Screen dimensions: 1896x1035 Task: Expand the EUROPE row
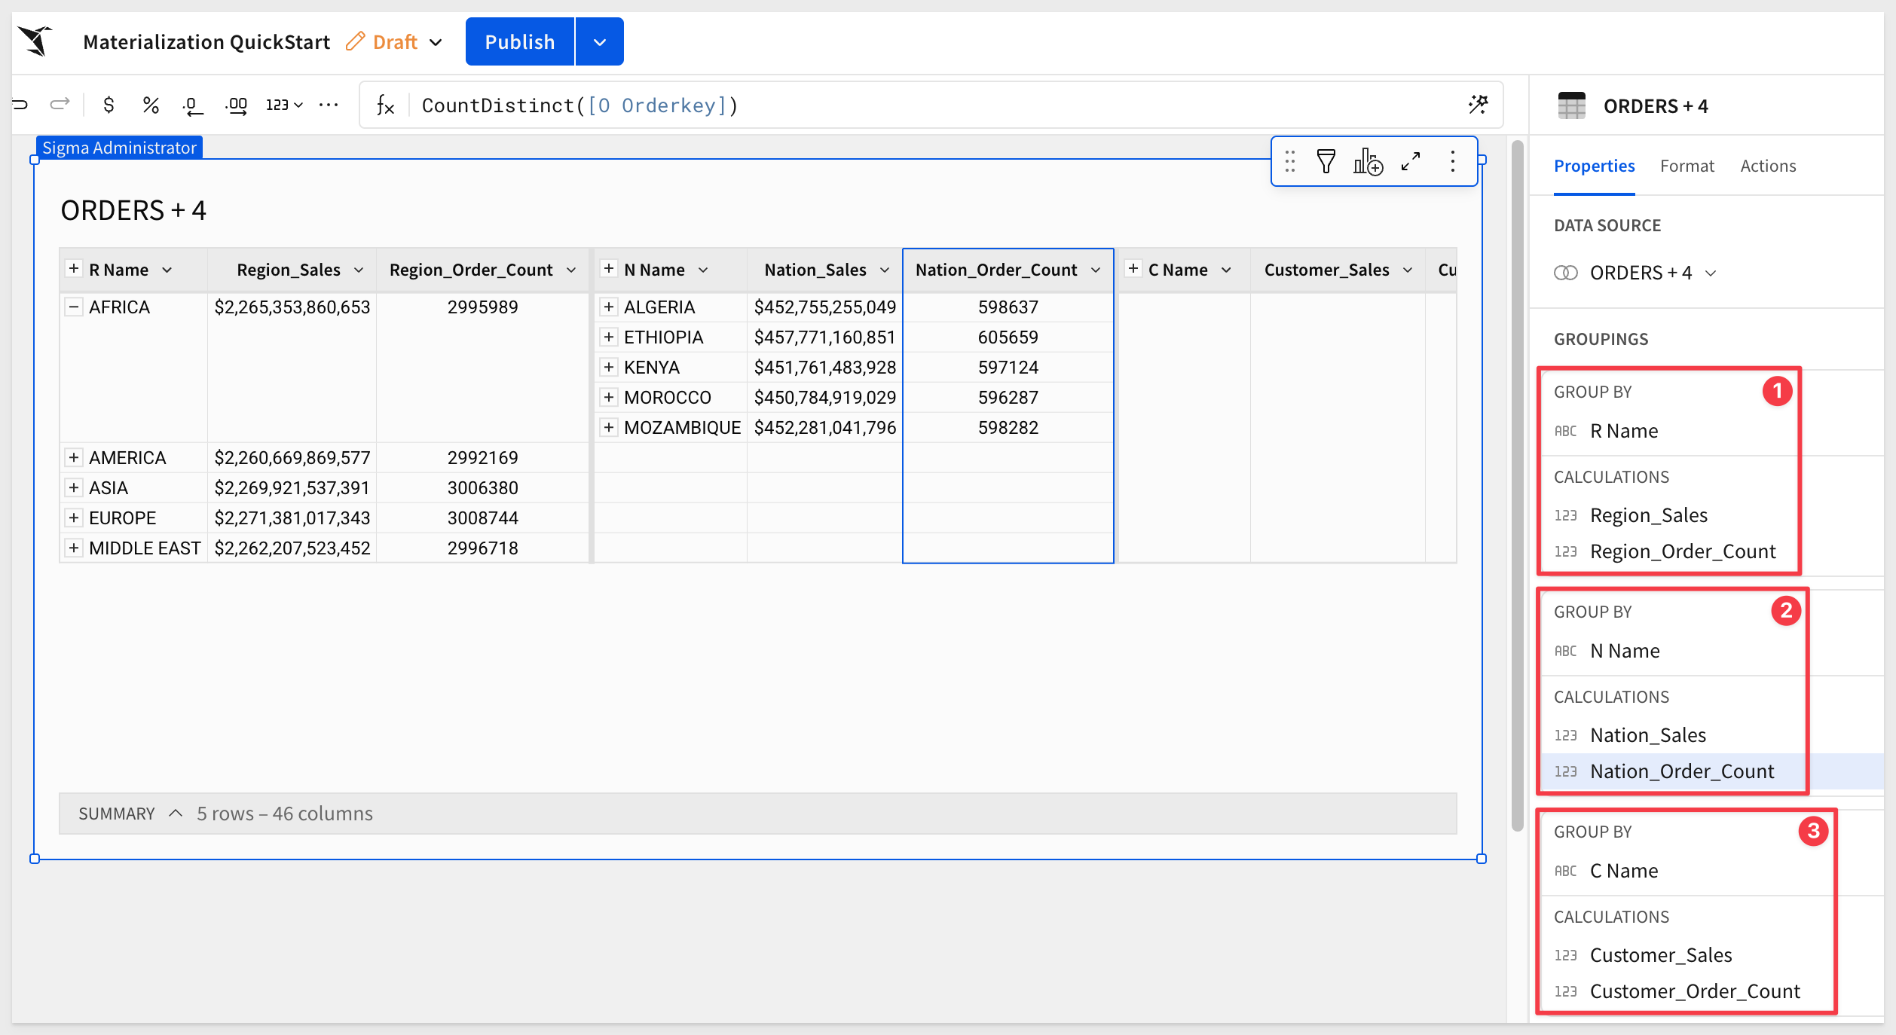point(74,517)
